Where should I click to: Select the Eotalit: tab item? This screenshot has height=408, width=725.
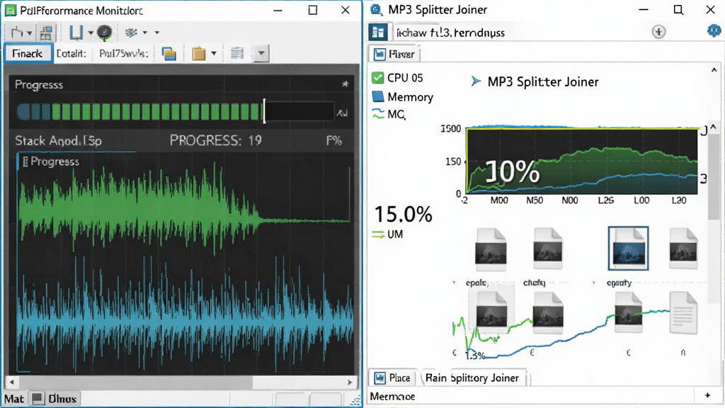72,54
